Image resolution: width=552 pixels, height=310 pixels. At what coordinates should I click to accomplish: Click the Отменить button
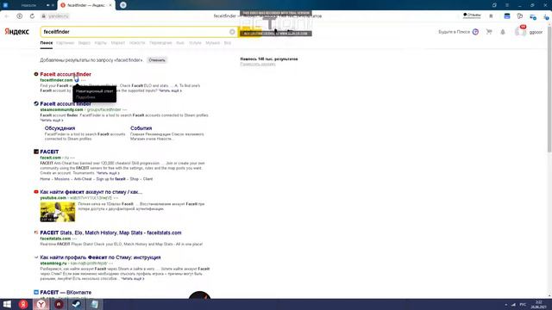coord(157,60)
